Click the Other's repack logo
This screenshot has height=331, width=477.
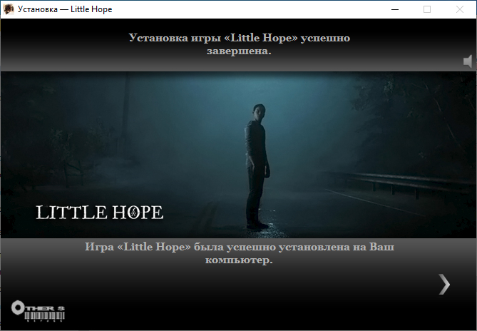pyautogui.click(x=38, y=311)
